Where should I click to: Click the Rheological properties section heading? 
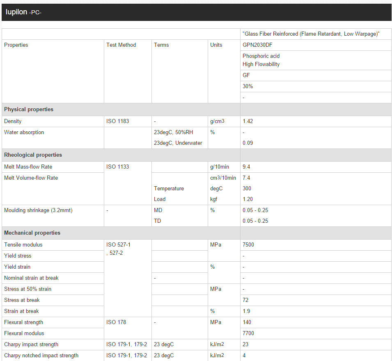point(33,155)
